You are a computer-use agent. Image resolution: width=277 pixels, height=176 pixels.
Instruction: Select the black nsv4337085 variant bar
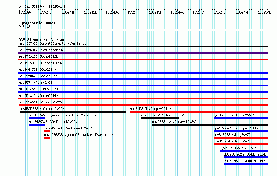143,47
